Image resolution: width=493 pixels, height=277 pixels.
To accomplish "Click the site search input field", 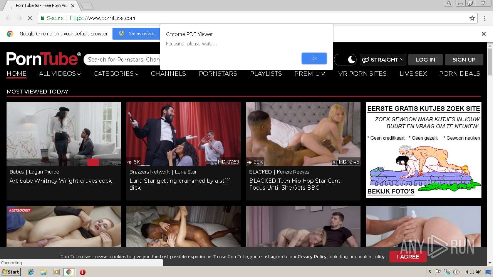I will pos(123,60).
